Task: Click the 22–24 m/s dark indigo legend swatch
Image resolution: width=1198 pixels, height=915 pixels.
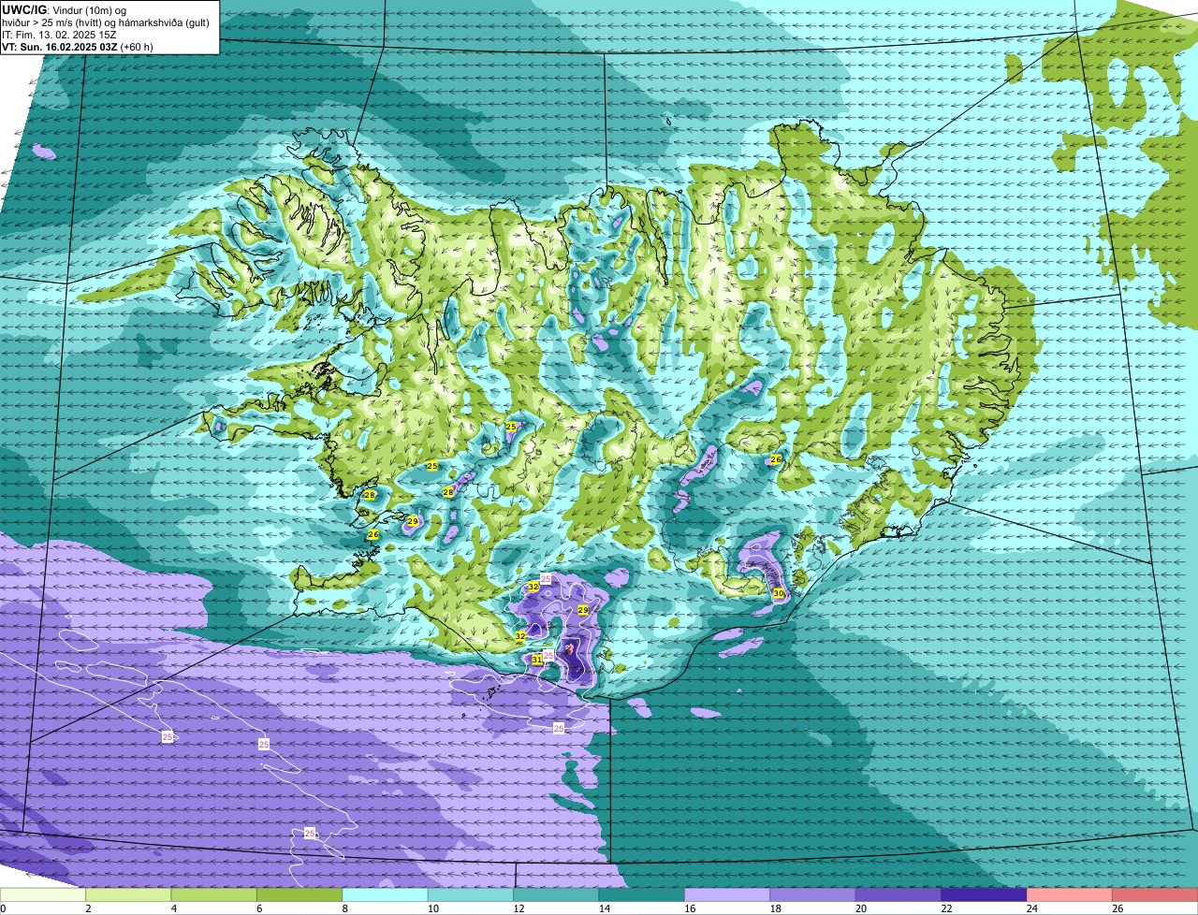Action: [985, 895]
